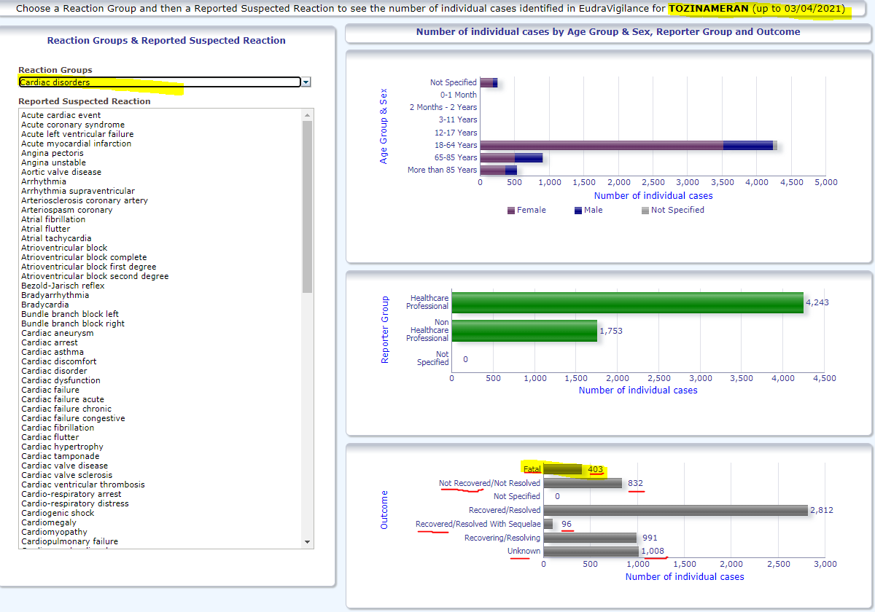This screenshot has height=612, width=875.
Task: Select Acute coronary syndrome in list
Action: 73,125
